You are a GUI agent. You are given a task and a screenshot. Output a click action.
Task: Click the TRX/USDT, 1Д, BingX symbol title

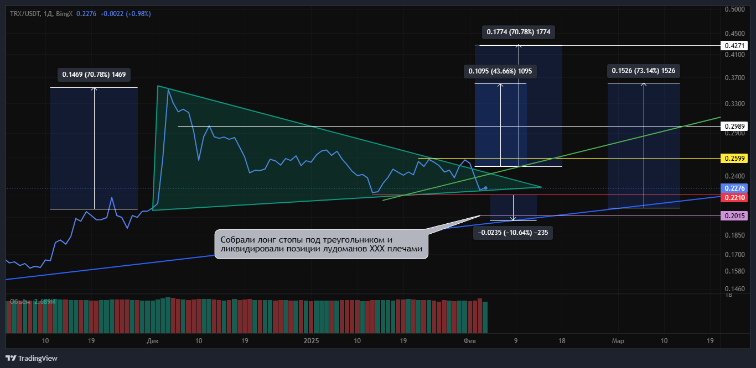click(x=40, y=13)
